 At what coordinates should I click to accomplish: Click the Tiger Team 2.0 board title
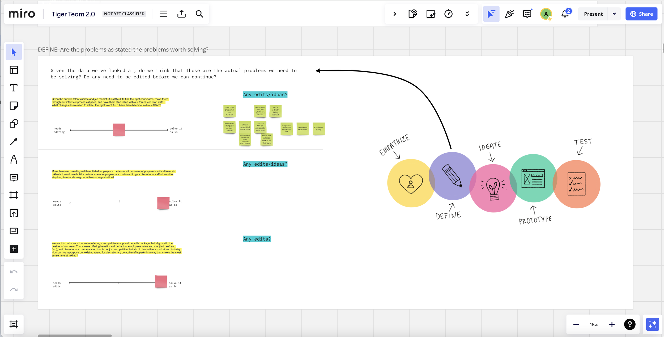[x=73, y=14]
